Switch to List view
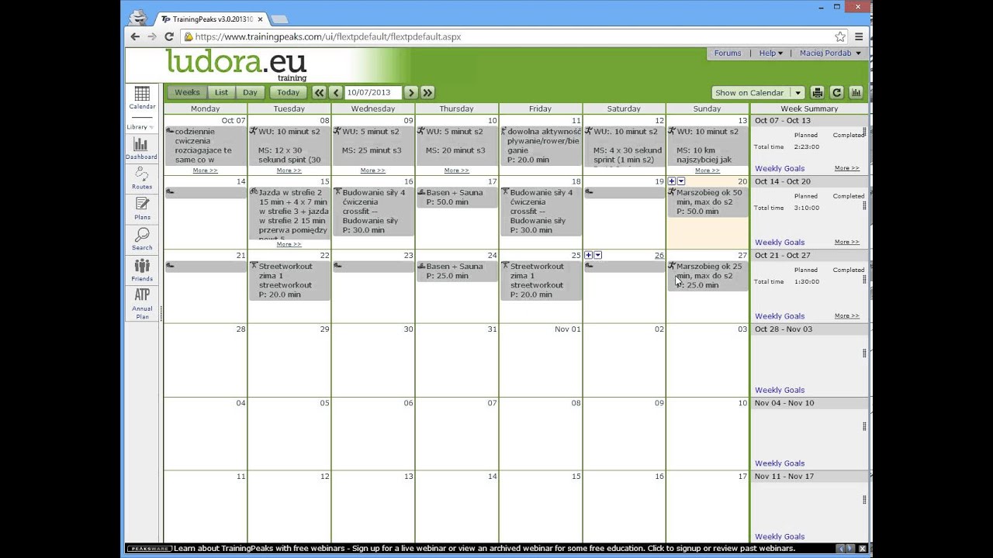The height and width of the screenshot is (558, 993). pyautogui.click(x=221, y=92)
